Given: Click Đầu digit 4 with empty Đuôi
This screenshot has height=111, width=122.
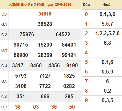Looking at the screenshot, I should pos(86,53).
